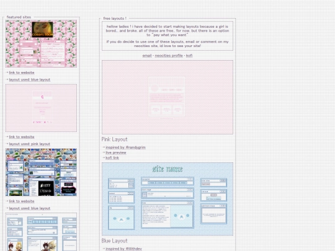
Task: Open 'link to website' under blue collage thumbnail
Action: click(x=22, y=201)
